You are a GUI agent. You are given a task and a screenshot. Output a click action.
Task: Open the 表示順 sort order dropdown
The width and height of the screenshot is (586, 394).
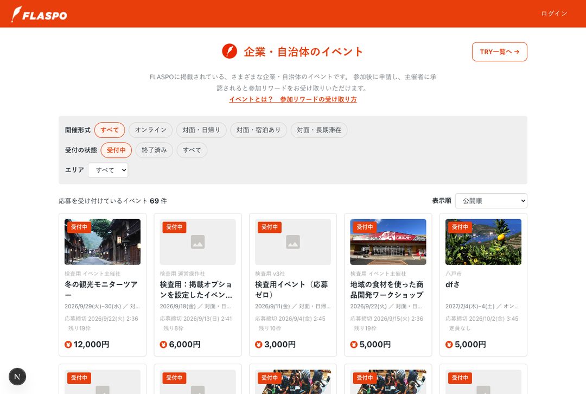click(491, 201)
